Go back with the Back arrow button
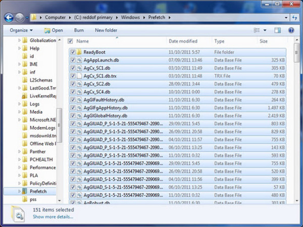Image resolution: width=303 pixels, height=227 pixels. [x=9, y=18]
